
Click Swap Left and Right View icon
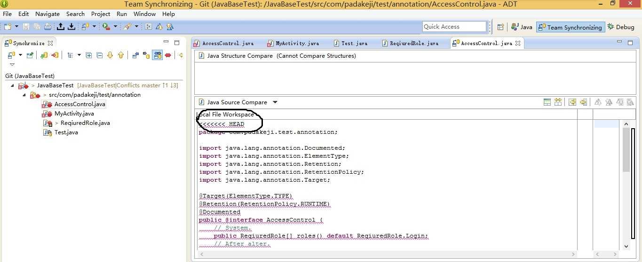(558, 102)
